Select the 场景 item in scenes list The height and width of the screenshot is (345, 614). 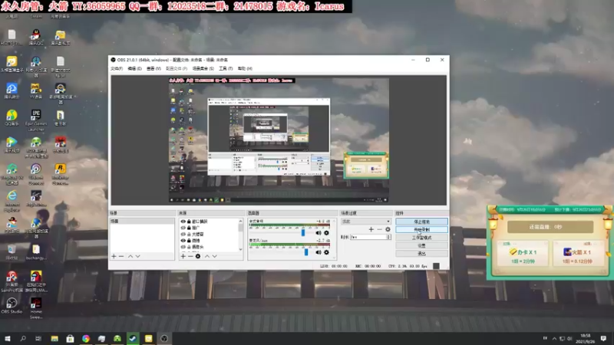(x=142, y=221)
